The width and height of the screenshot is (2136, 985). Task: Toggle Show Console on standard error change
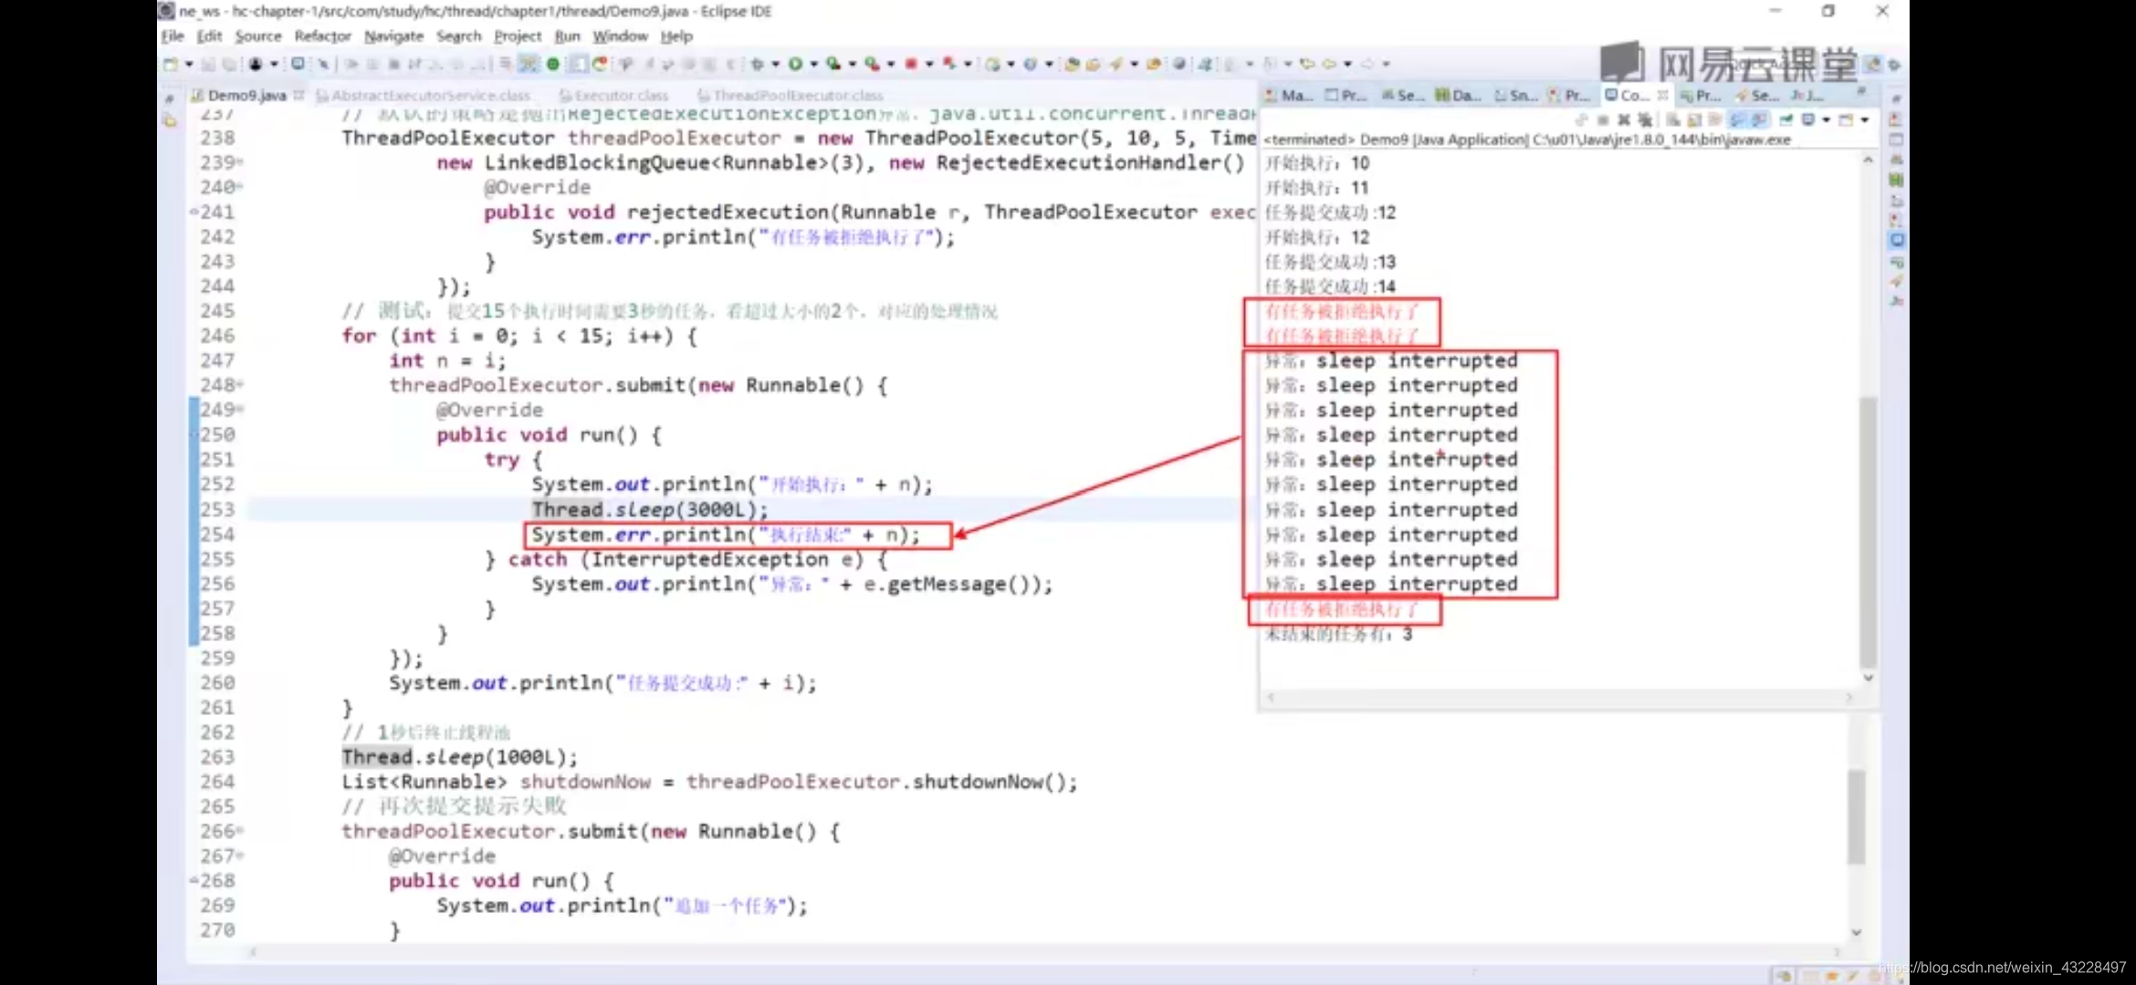pyautogui.click(x=1760, y=119)
